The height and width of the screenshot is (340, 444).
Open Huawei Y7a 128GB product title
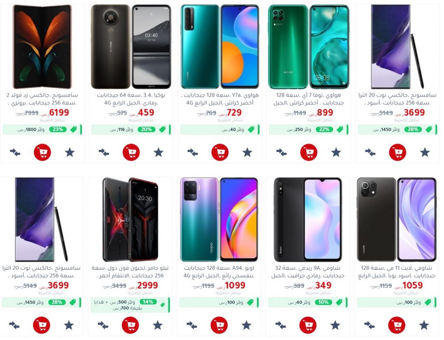[220, 99]
